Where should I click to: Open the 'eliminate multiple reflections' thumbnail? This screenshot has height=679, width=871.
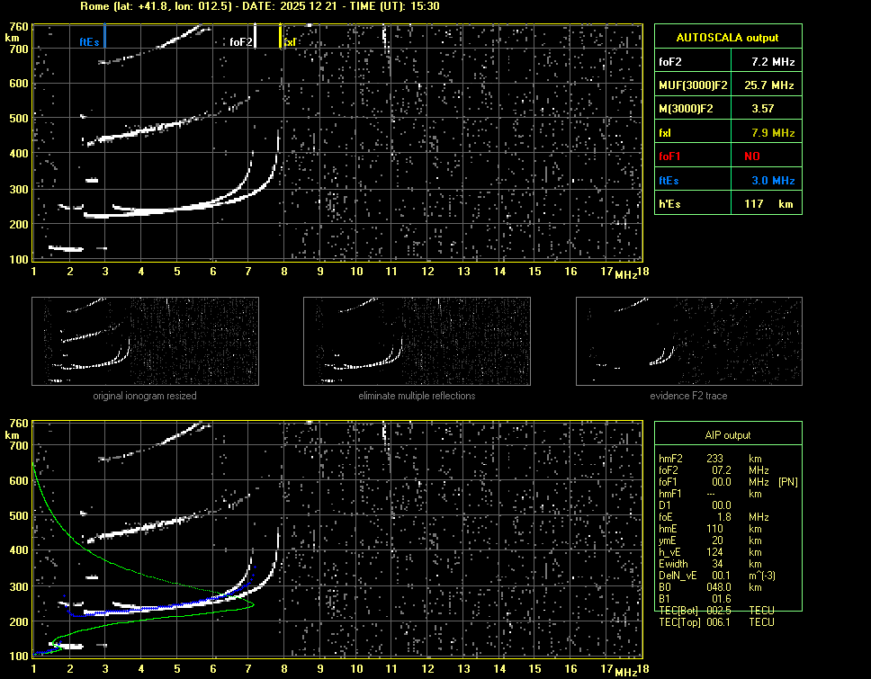pos(417,341)
